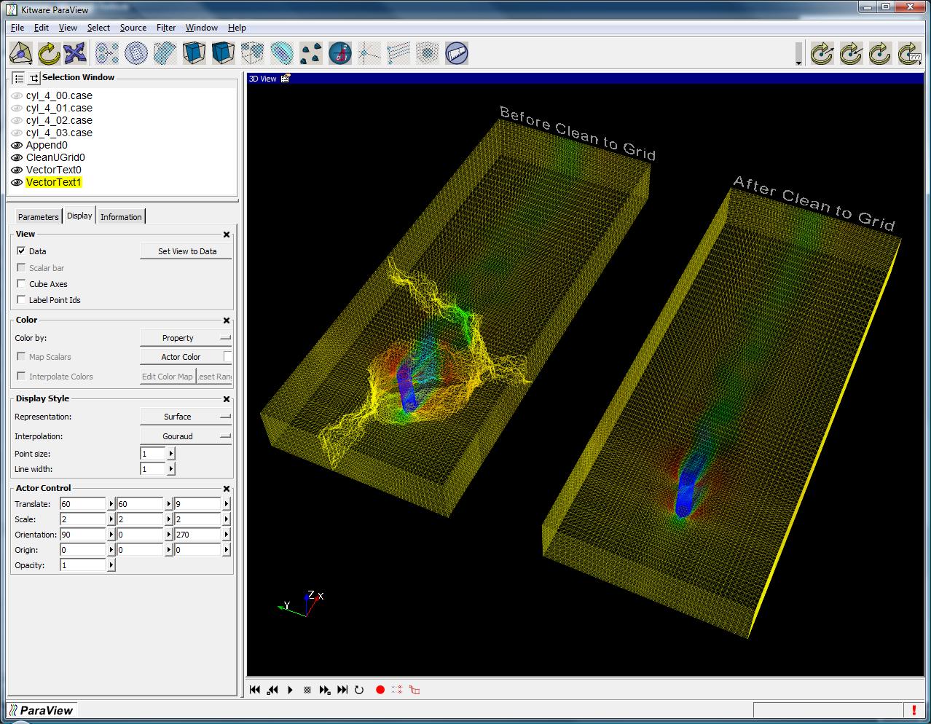Viewport: 931px width, 724px height.
Task: Click the Point size stepper arrow
Action: tap(171, 454)
